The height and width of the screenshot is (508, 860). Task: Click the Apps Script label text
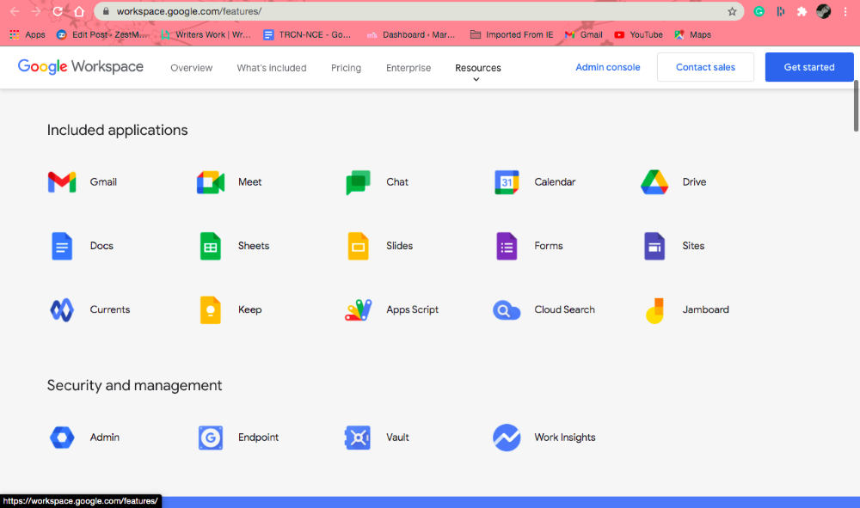click(x=413, y=309)
